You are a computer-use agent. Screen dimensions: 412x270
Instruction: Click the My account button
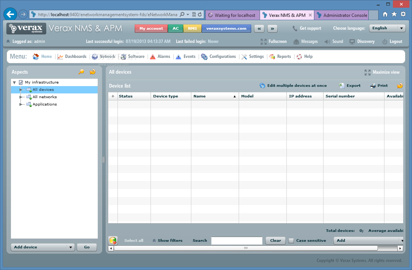pos(151,29)
